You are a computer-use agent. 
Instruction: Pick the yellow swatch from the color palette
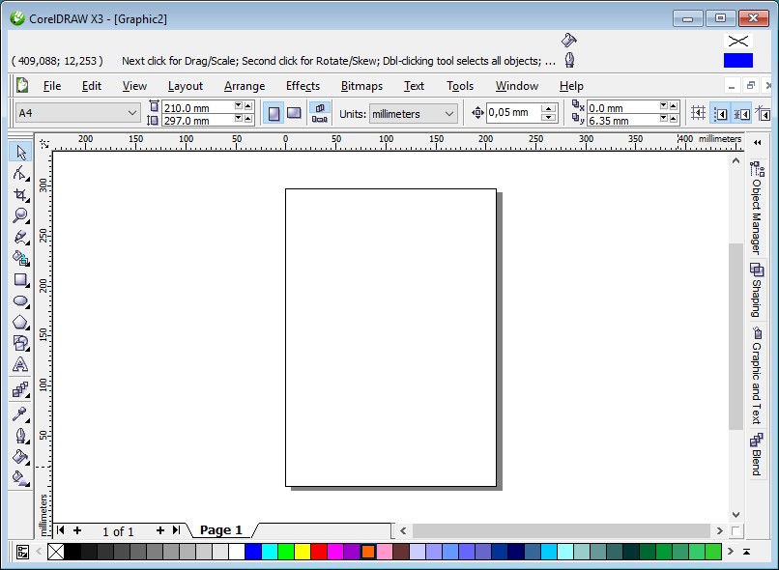[x=303, y=552]
